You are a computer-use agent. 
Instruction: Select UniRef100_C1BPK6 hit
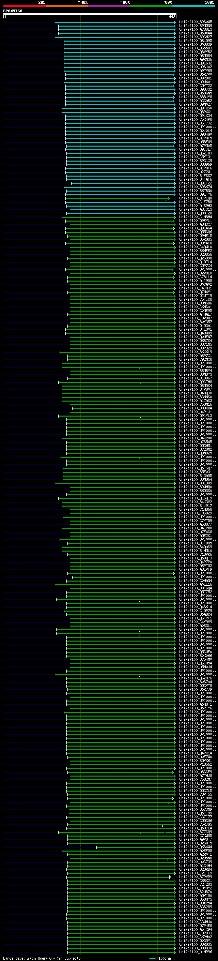(x=195, y=554)
